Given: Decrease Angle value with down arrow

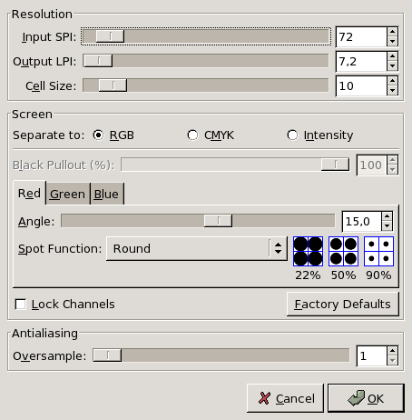Looking at the screenshot, I should click(387, 226).
